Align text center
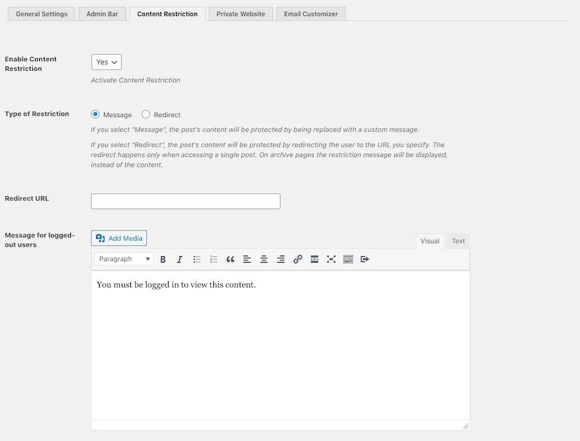Image resolution: width=580 pixels, height=441 pixels. (x=264, y=259)
